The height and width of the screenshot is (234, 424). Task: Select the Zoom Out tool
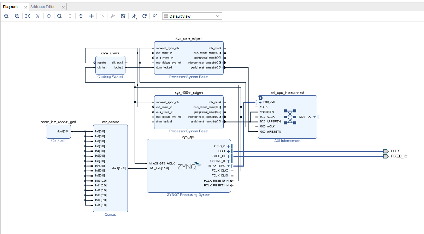(x=17, y=16)
